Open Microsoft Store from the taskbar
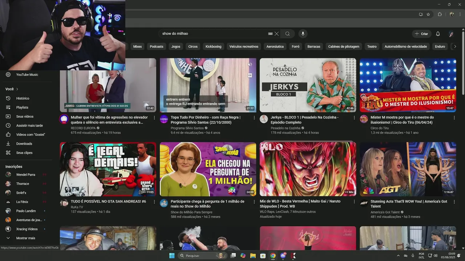465x261 pixels. click(263, 256)
